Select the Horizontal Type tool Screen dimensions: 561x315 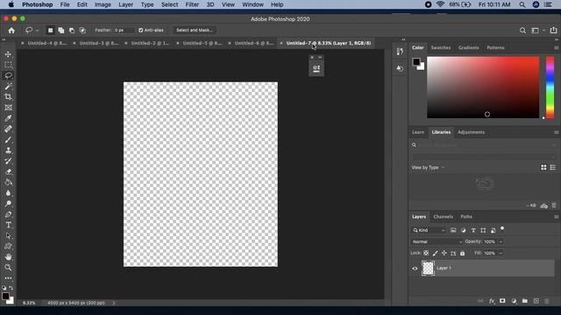[x=8, y=225]
